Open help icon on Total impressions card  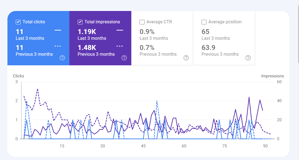(x=124, y=58)
